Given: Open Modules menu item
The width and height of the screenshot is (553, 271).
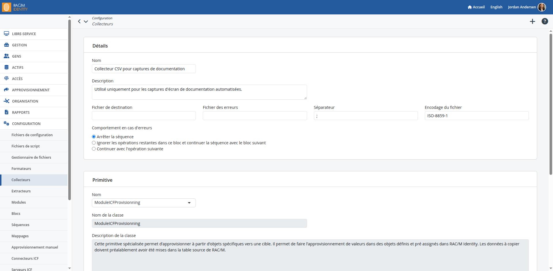Looking at the screenshot, I should [34, 202].
